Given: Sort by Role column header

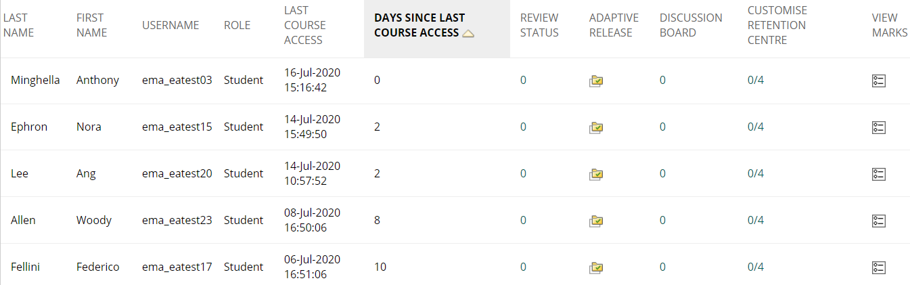Looking at the screenshot, I should pyautogui.click(x=237, y=25).
